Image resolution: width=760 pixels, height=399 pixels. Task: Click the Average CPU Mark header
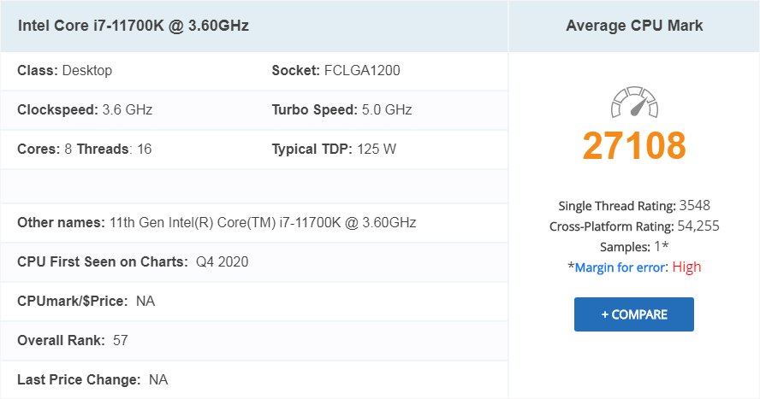click(634, 26)
